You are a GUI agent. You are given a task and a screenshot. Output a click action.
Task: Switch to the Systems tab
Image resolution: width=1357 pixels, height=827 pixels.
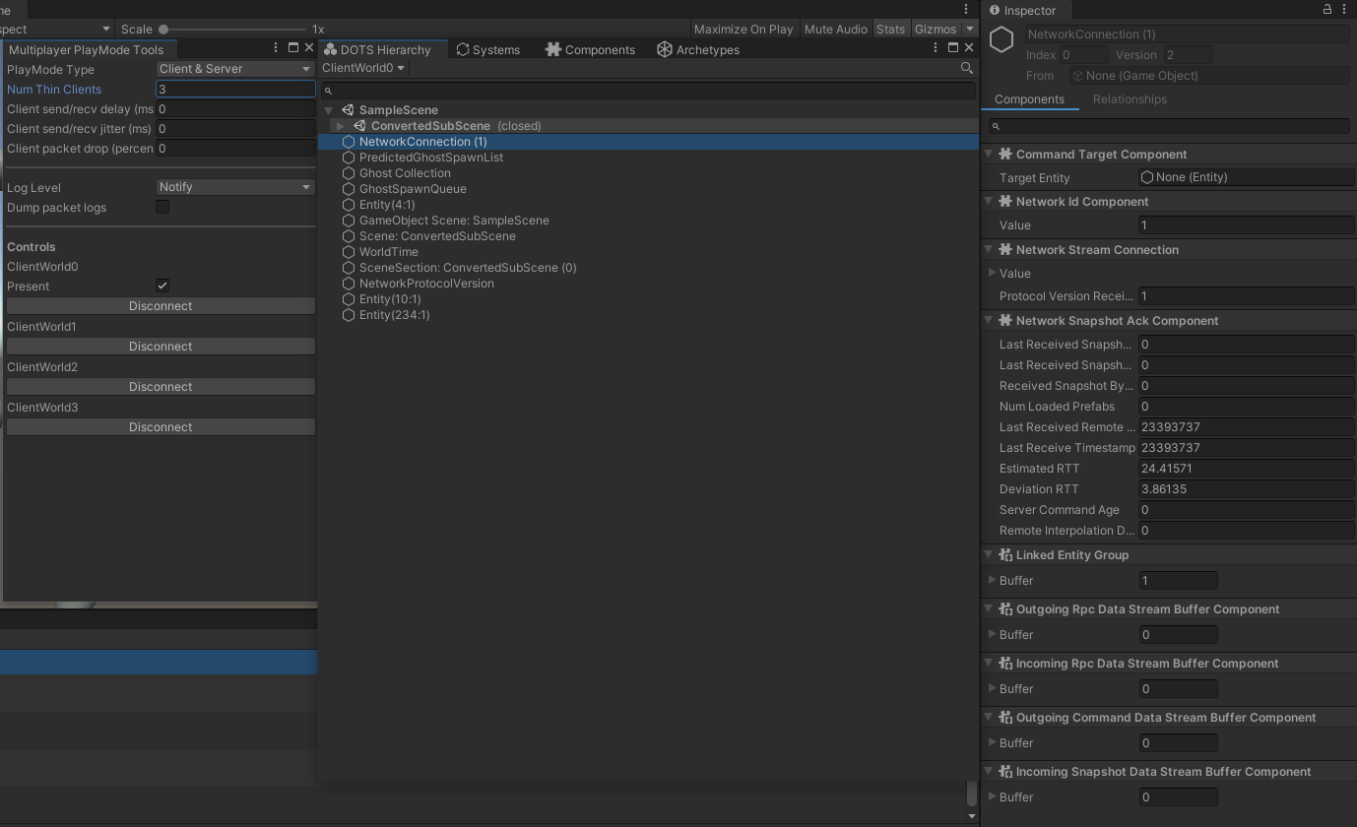488,49
